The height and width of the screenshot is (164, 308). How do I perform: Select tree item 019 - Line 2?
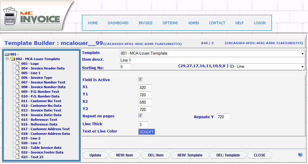(31, 138)
